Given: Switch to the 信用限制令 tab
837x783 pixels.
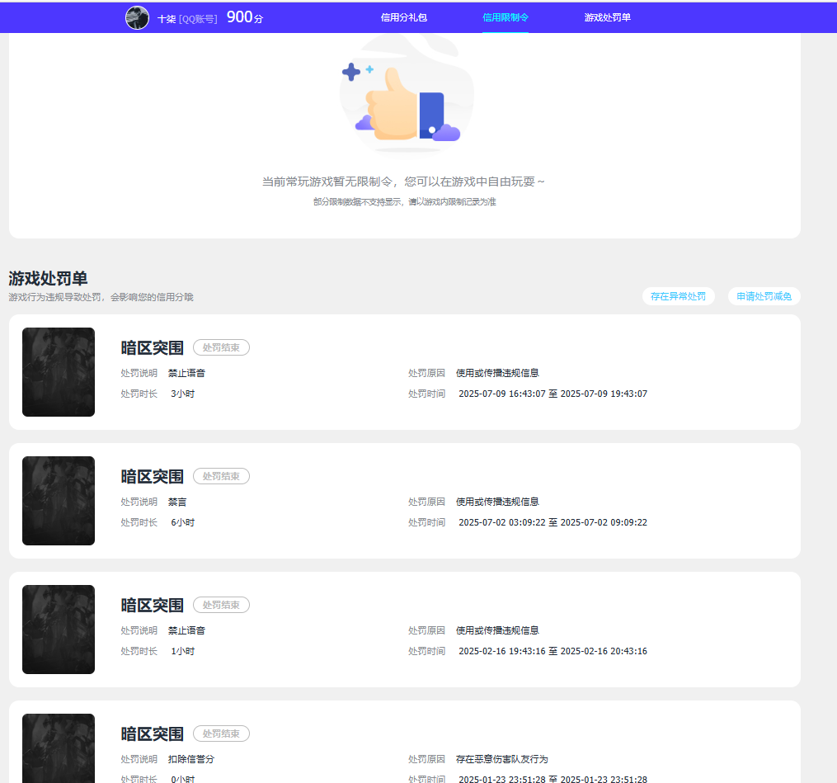Looking at the screenshot, I should click(505, 17).
